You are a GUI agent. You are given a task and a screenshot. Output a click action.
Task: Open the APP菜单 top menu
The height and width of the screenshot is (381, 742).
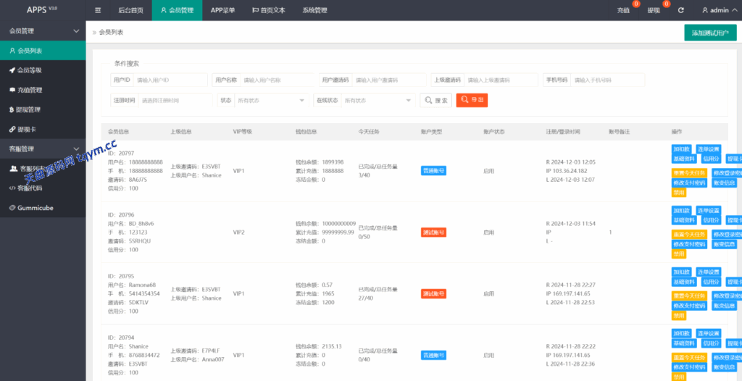[x=222, y=10]
